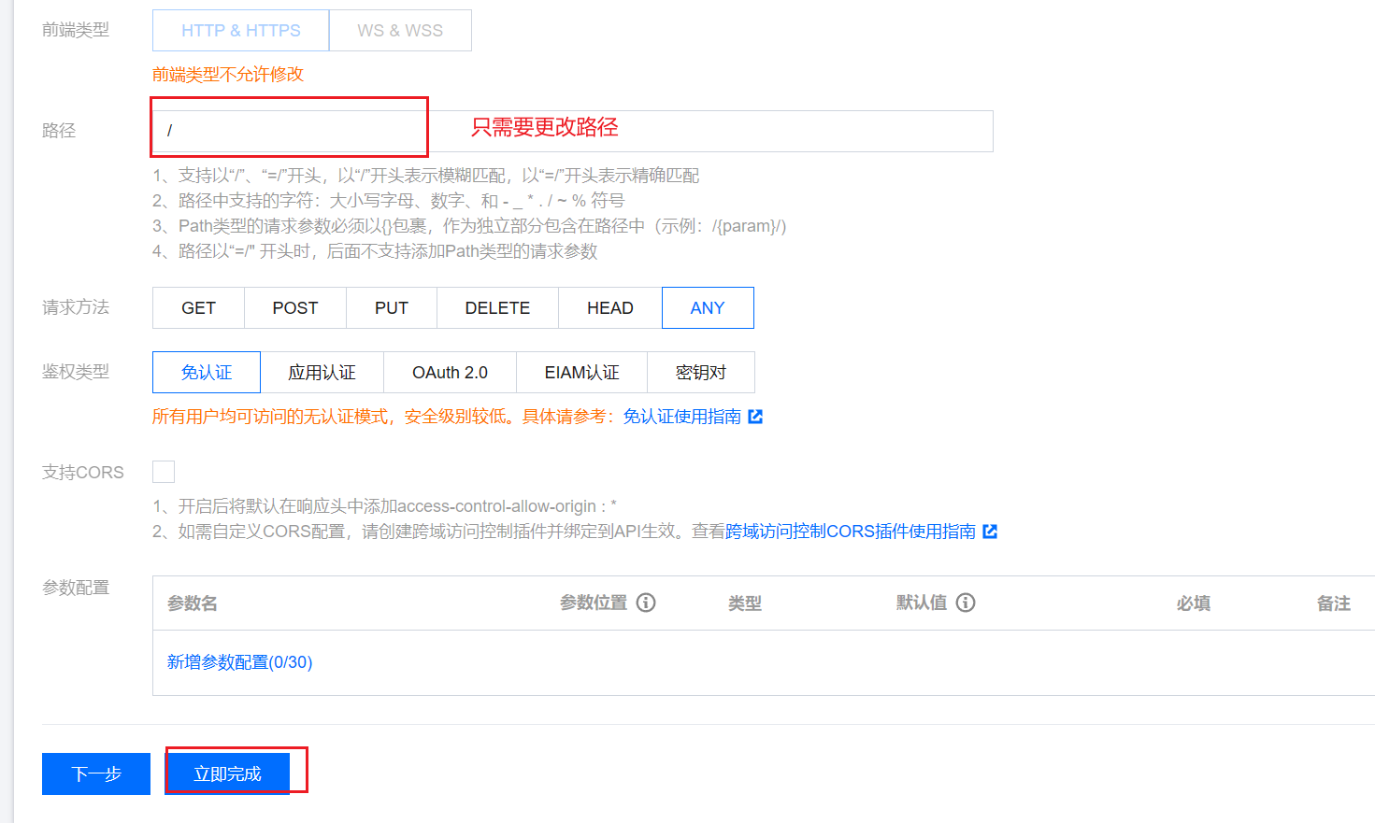1375x823 pixels.
Task: Click external link icon after CORS插件使用指南
Action: pos(990,532)
